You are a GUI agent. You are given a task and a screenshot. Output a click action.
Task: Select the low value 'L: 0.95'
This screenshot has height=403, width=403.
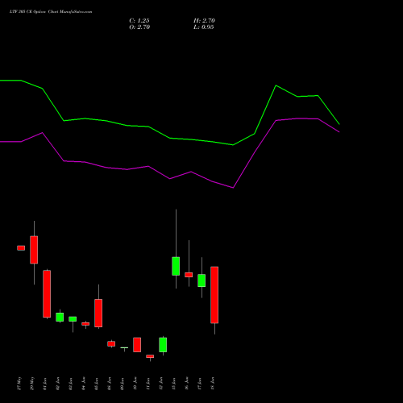click(x=204, y=27)
